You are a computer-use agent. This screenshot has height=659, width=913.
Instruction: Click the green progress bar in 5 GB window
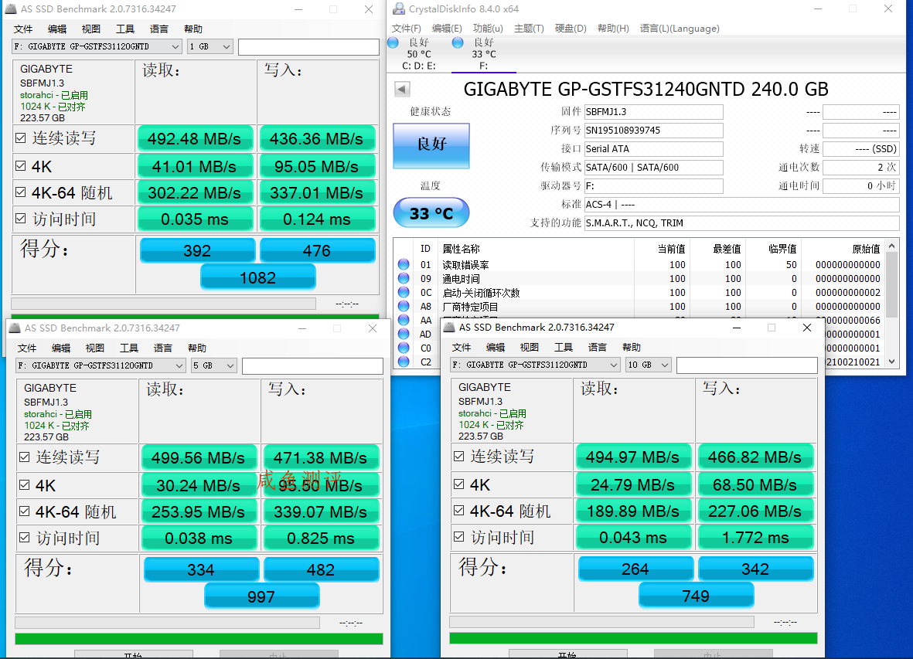click(199, 639)
